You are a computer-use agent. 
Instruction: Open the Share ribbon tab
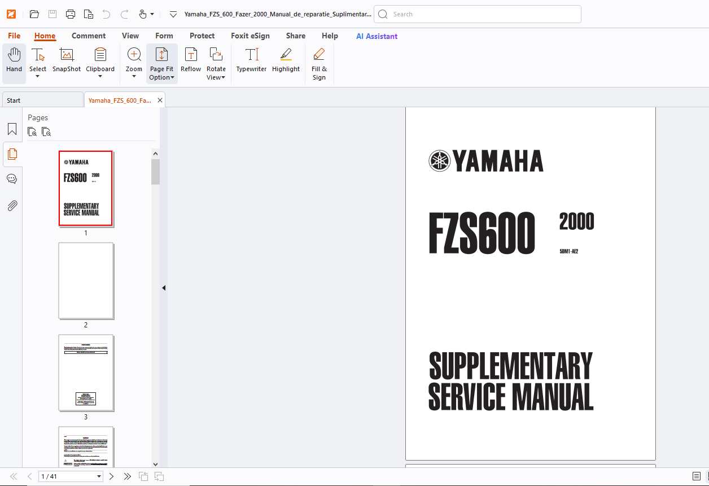296,36
